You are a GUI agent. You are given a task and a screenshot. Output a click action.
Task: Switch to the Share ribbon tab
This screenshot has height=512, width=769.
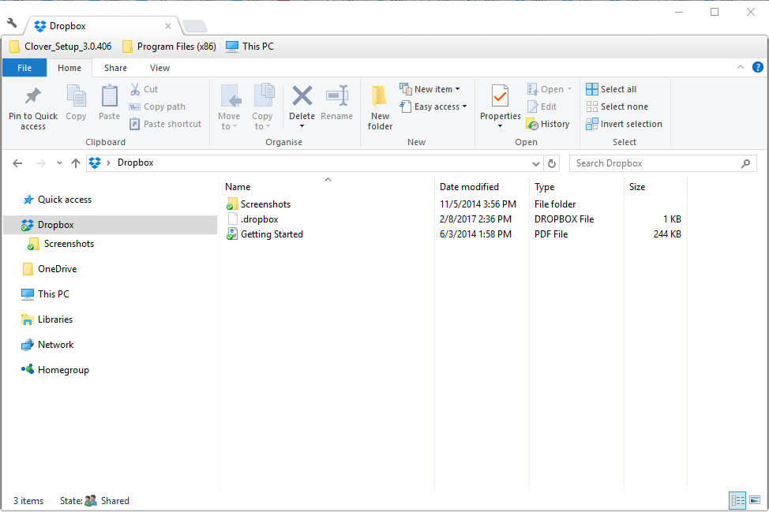click(115, 68)
